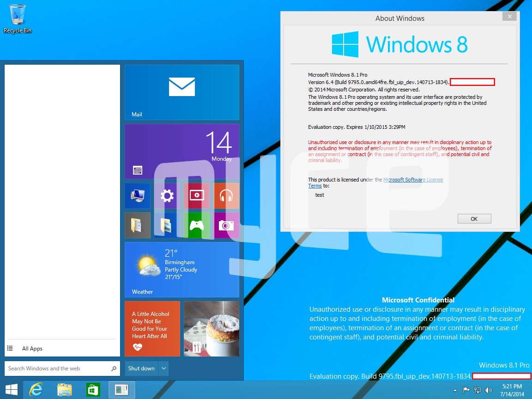This screenshot has height=399, width=532.
Task: Open the PC Settings gear tile
Action: click(x=167, y=195)
